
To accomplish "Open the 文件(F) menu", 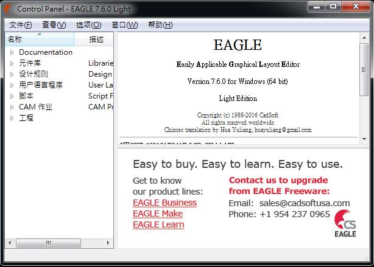I will [21, 25].
